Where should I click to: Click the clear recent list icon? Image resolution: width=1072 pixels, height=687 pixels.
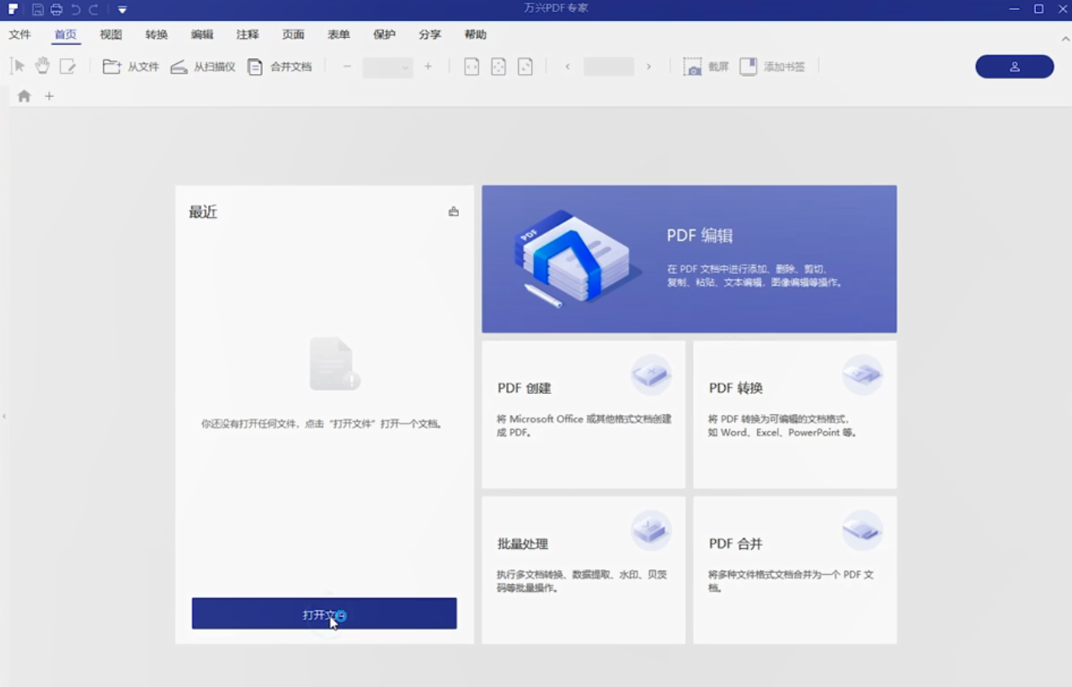(x=454, y=211)
